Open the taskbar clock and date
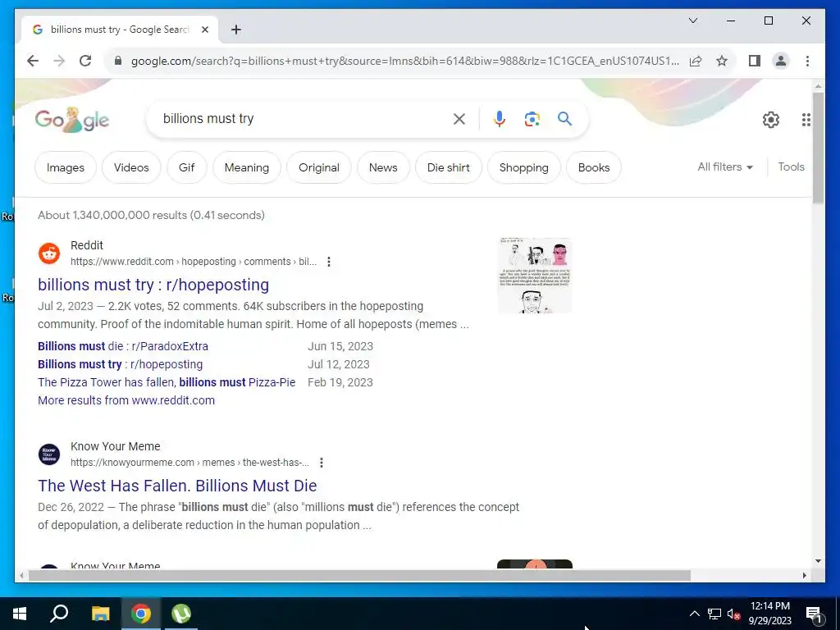The image size is (840, 630). point(769,614)
